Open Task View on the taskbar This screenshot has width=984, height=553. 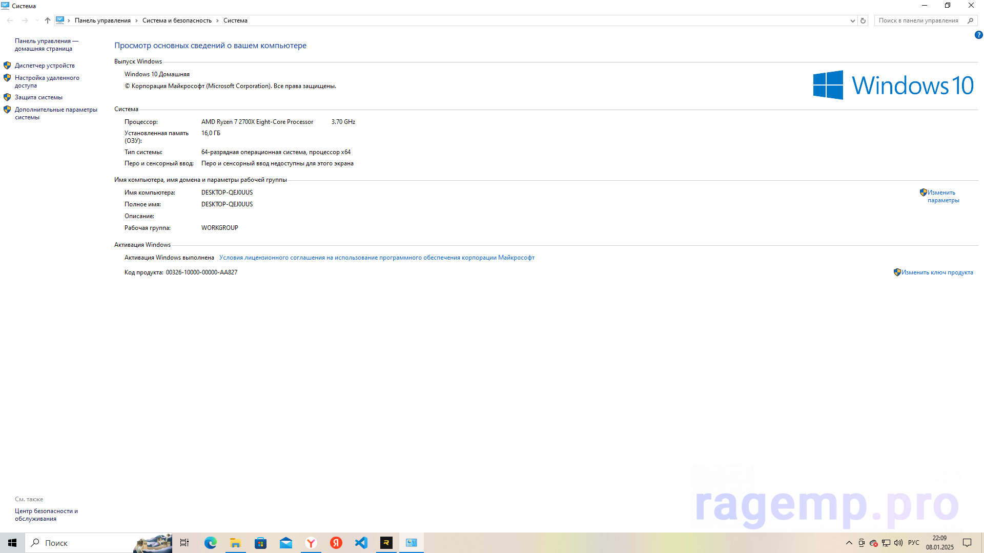184,543
